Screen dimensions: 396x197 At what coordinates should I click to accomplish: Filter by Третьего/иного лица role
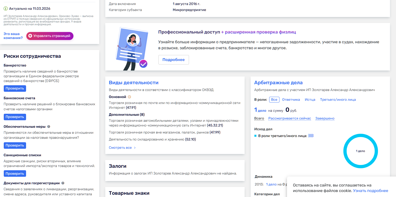tap(338, 99)
